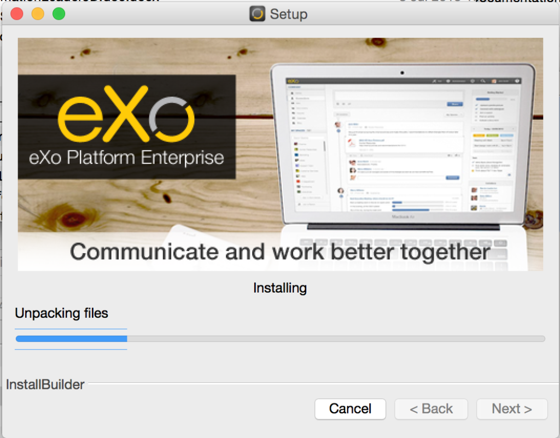Click the disabled Back button
This screenshot has width=560, height=438.
click(431, 408)
